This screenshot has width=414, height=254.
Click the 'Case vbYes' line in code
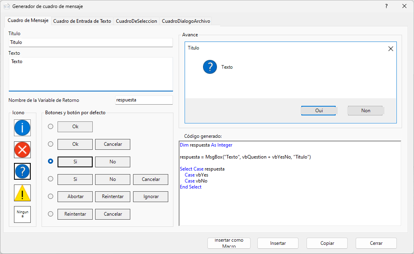[197, 175]
